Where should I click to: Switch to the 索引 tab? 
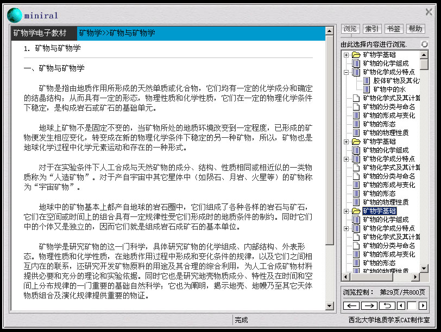(372, 29)
